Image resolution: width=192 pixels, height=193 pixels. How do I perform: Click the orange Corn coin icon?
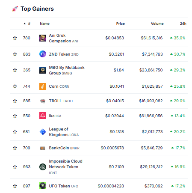[x=43, y=86]
